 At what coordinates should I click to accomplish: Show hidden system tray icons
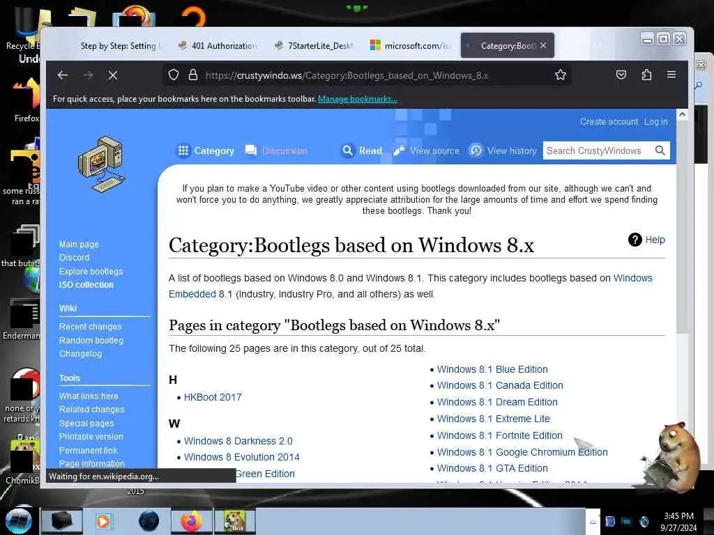(593, 522)
